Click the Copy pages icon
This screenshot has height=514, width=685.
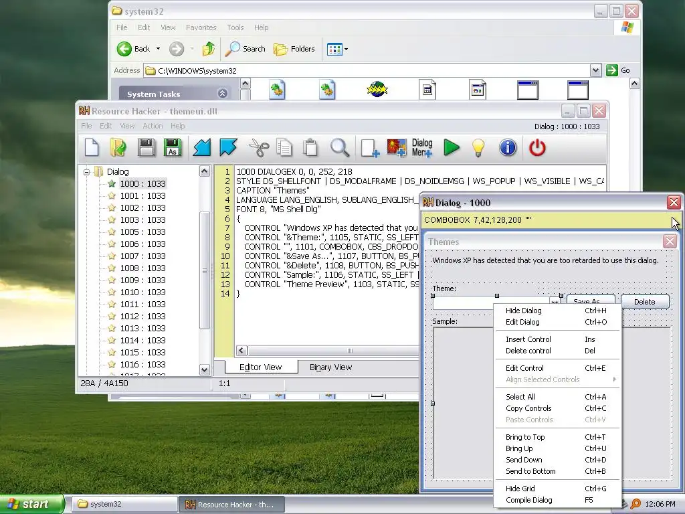[x=284, y=148]
